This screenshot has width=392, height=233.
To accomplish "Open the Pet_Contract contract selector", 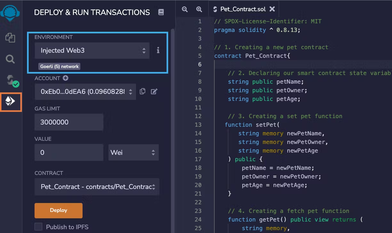I will coord(97,187).
